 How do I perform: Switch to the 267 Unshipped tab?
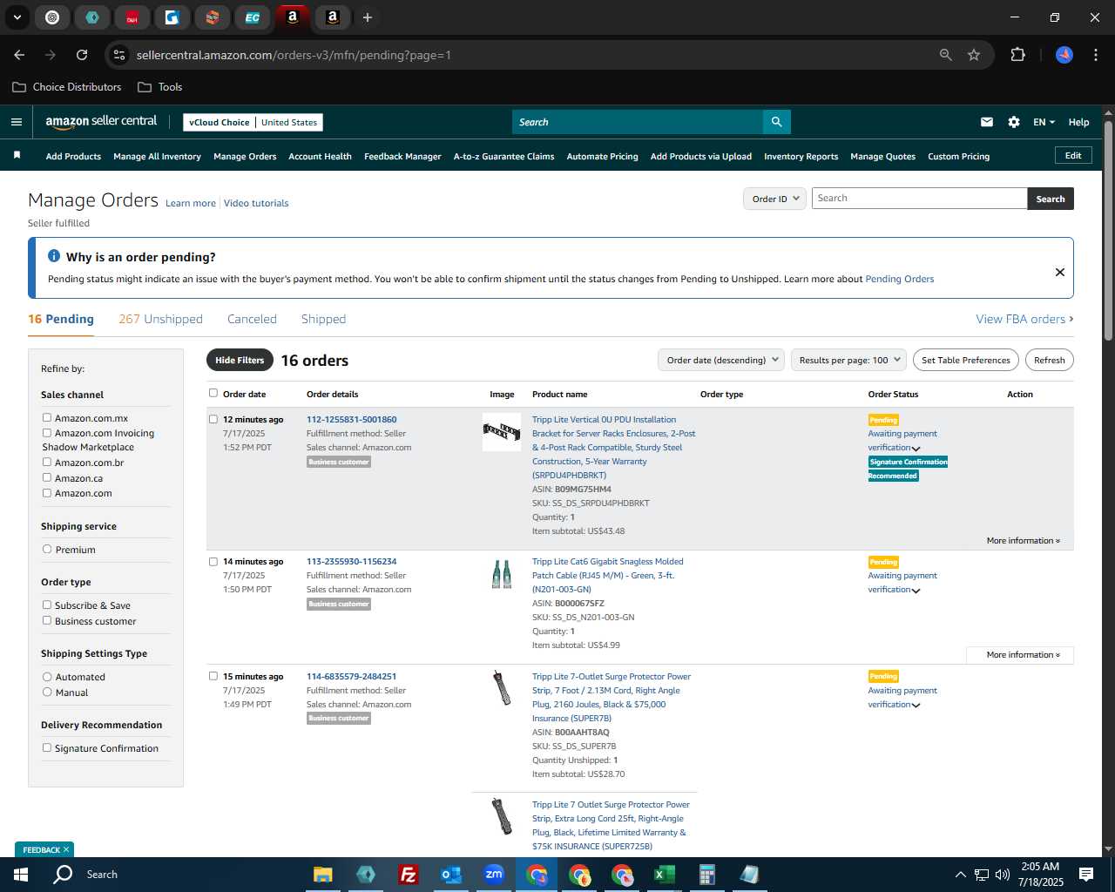coord(160,319)
